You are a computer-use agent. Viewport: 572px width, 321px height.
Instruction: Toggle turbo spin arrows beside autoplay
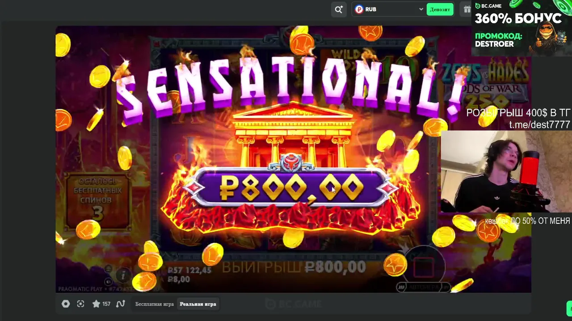[401, 288]
